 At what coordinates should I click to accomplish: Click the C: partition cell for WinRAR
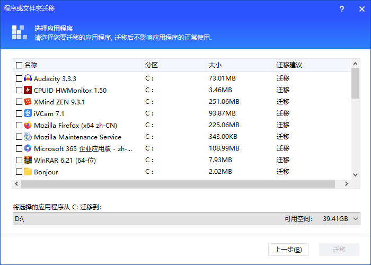(x=149, y=160)
